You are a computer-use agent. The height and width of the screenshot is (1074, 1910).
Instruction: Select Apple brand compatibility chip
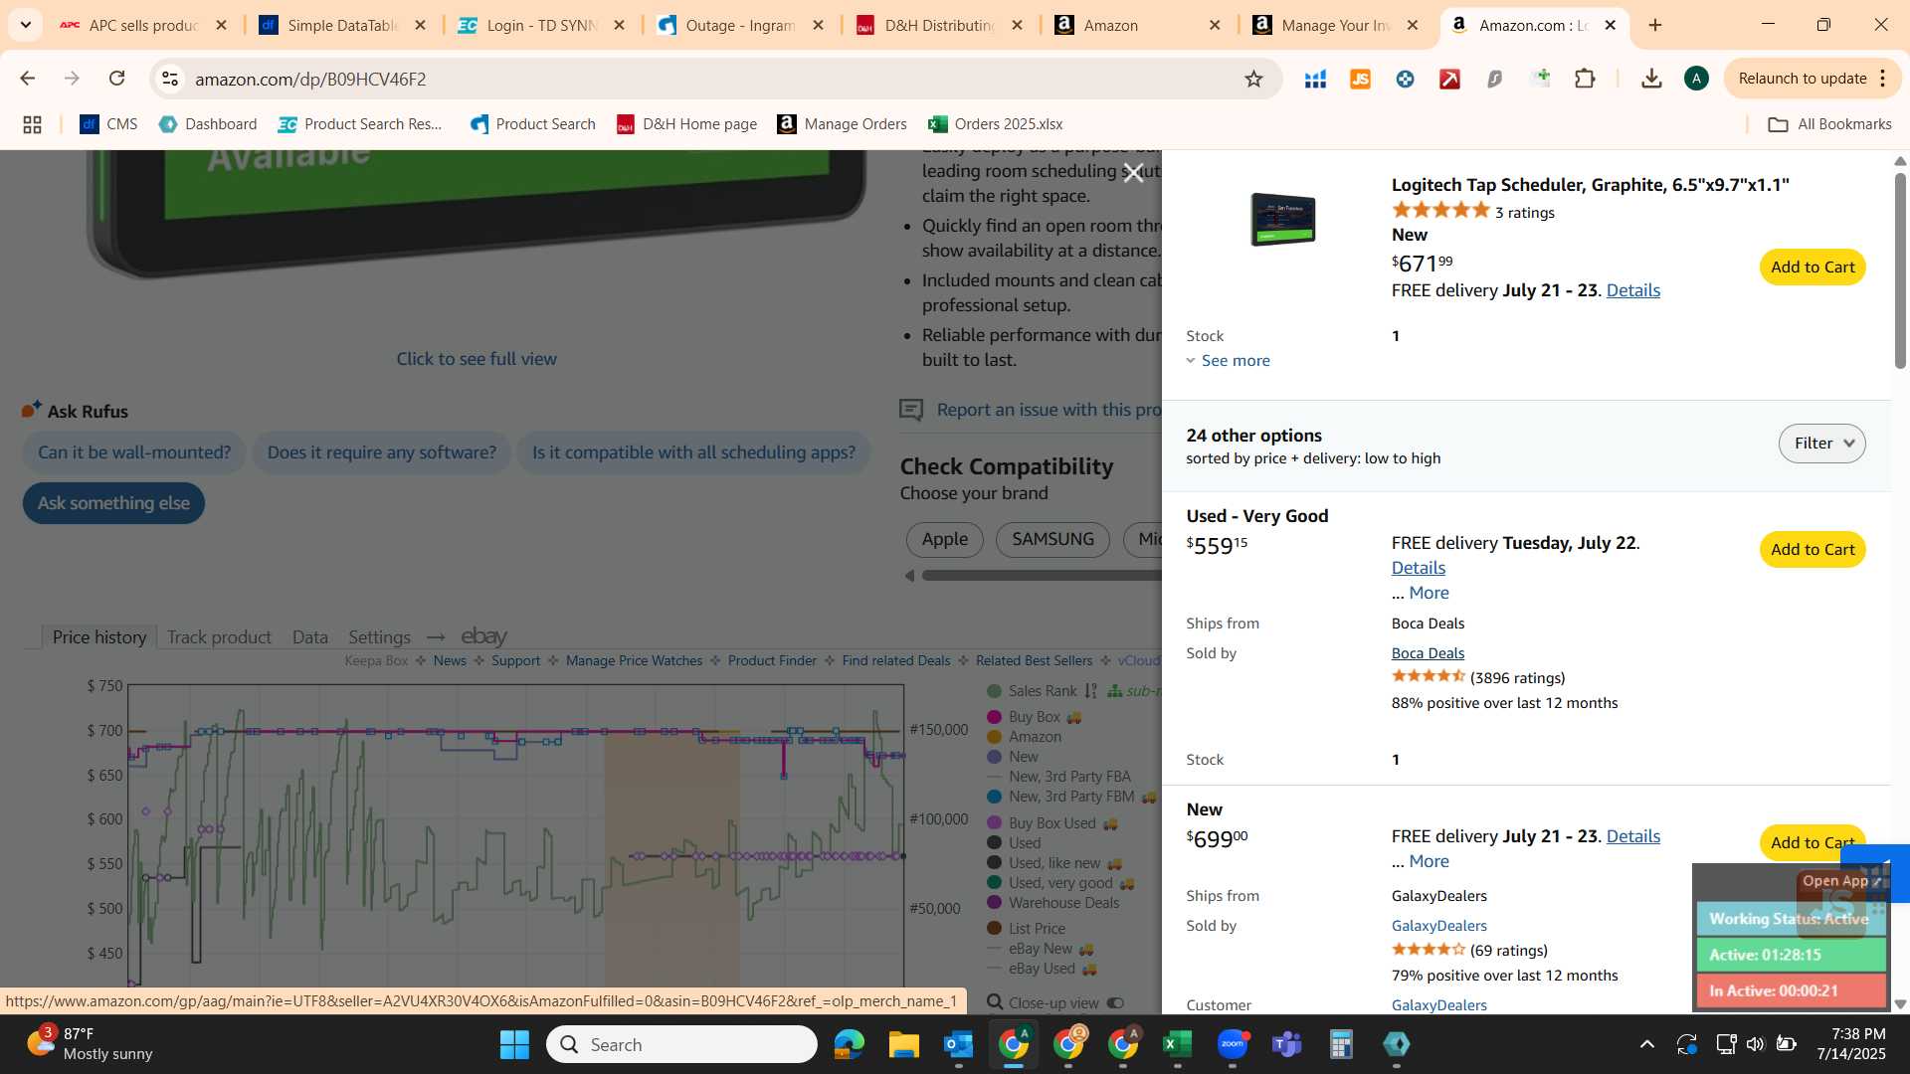click(944, 540)
